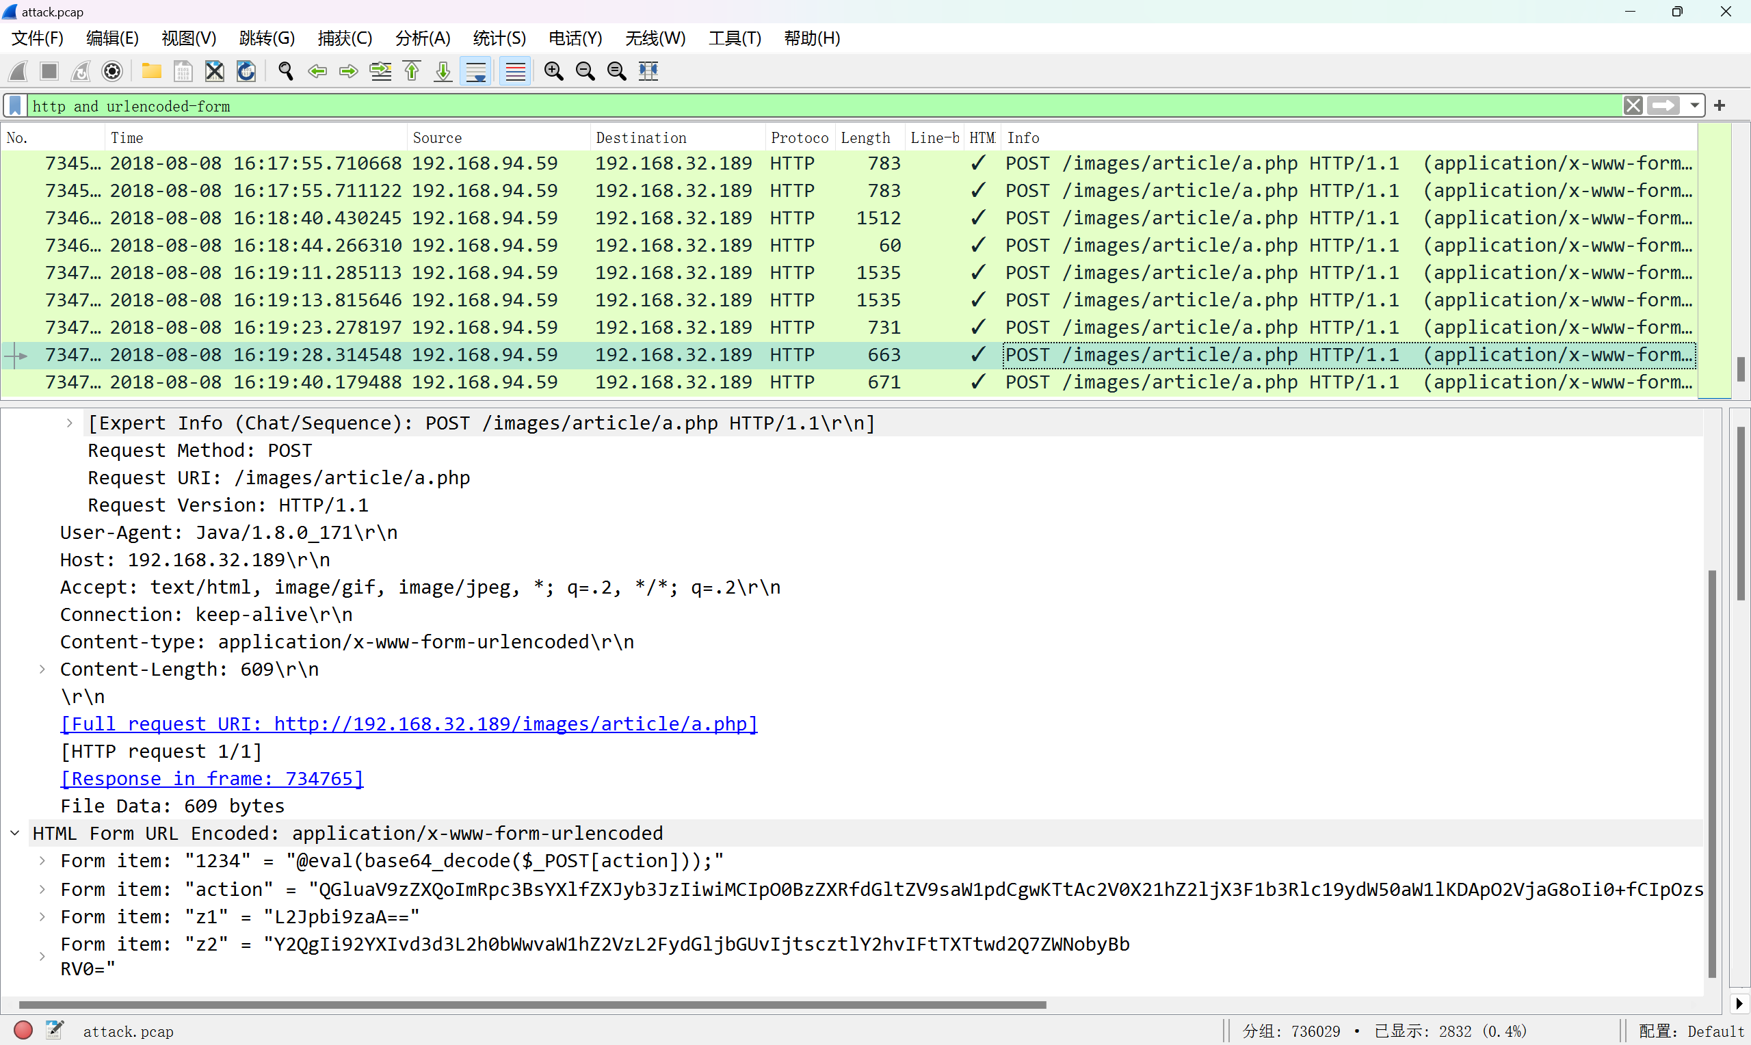Expand the Content-Length 609 field

click(42, 669)
